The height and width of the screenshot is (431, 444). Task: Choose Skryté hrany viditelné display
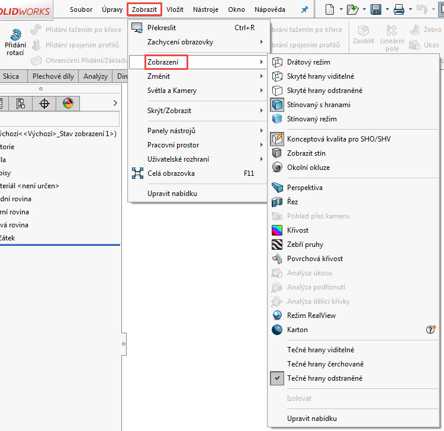(x=353, y=76)
